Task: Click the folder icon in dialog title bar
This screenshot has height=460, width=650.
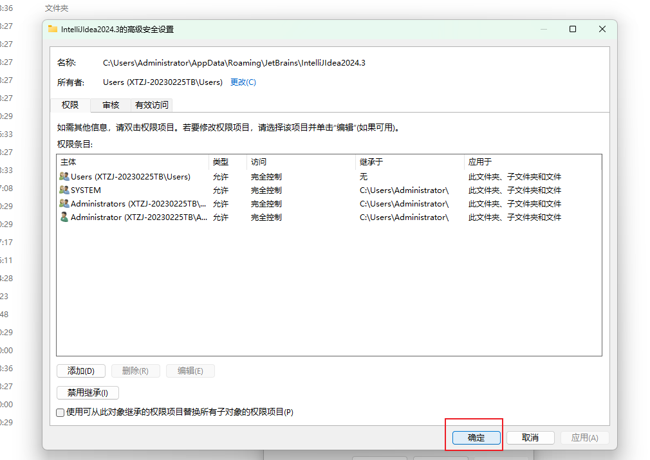Action: pyautogui.click(x=53, y=29)
